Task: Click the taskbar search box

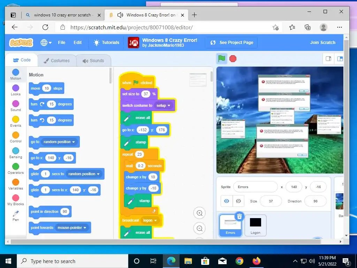Action: pos(73,261)
